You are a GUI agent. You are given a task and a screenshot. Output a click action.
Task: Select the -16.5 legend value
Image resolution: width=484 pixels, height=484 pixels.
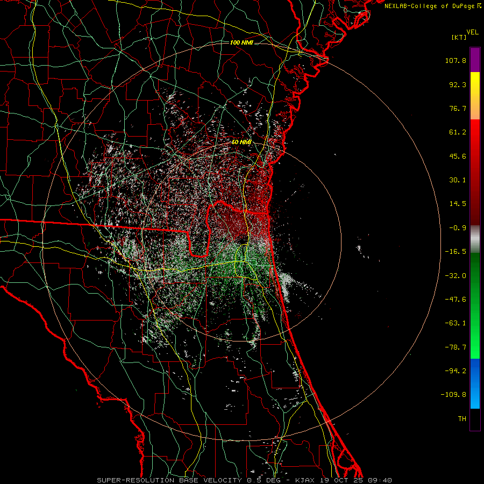coord(455,252)
